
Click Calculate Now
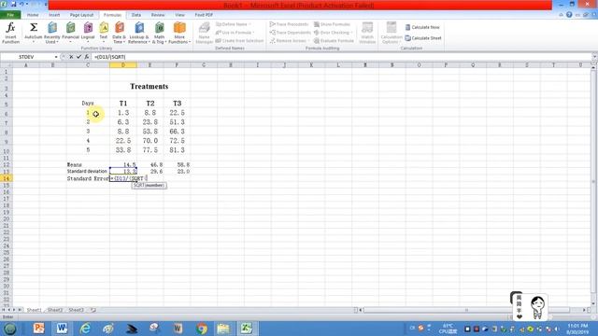(x=422, y=27)
